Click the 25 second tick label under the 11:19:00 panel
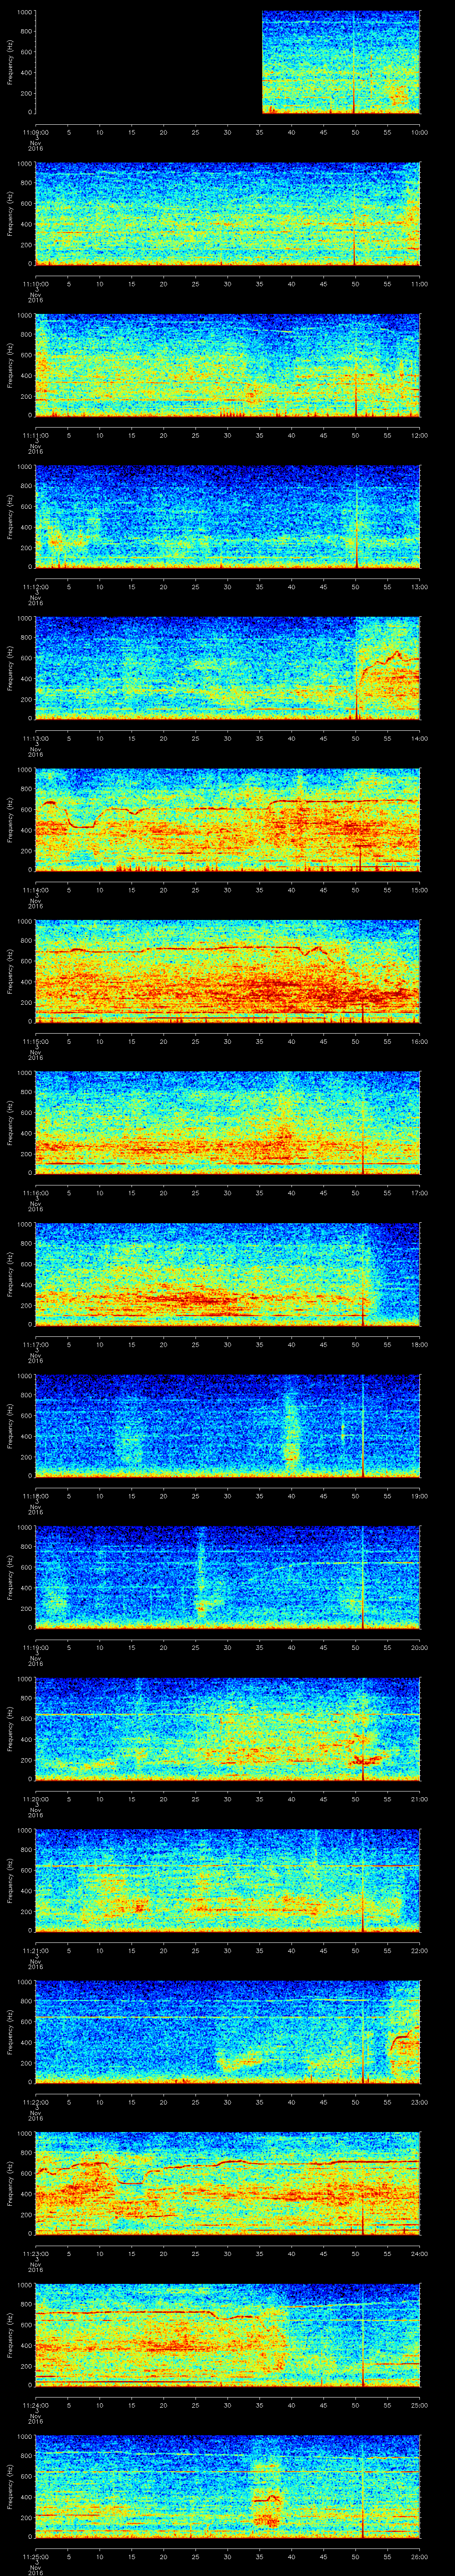The image size is (455, 2576). point(196,1647)
